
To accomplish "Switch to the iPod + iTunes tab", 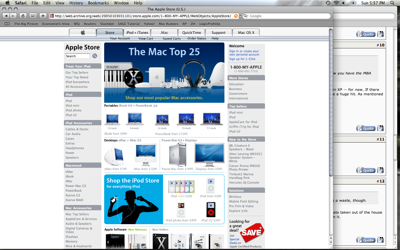I will [x=137, y=32].
